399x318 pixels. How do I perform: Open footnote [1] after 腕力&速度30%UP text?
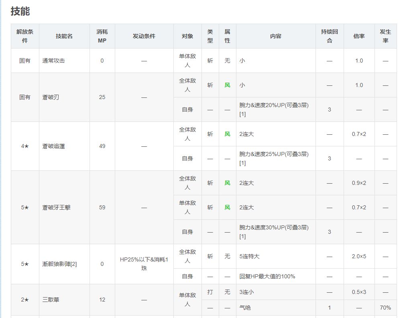click(242, 237)
